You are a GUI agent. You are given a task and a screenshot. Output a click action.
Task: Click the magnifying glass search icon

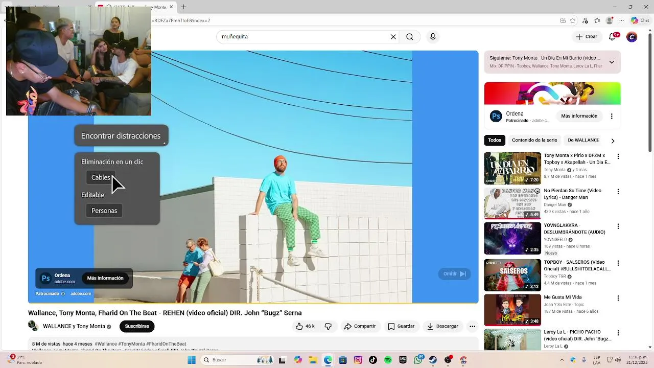pos(410,37)
